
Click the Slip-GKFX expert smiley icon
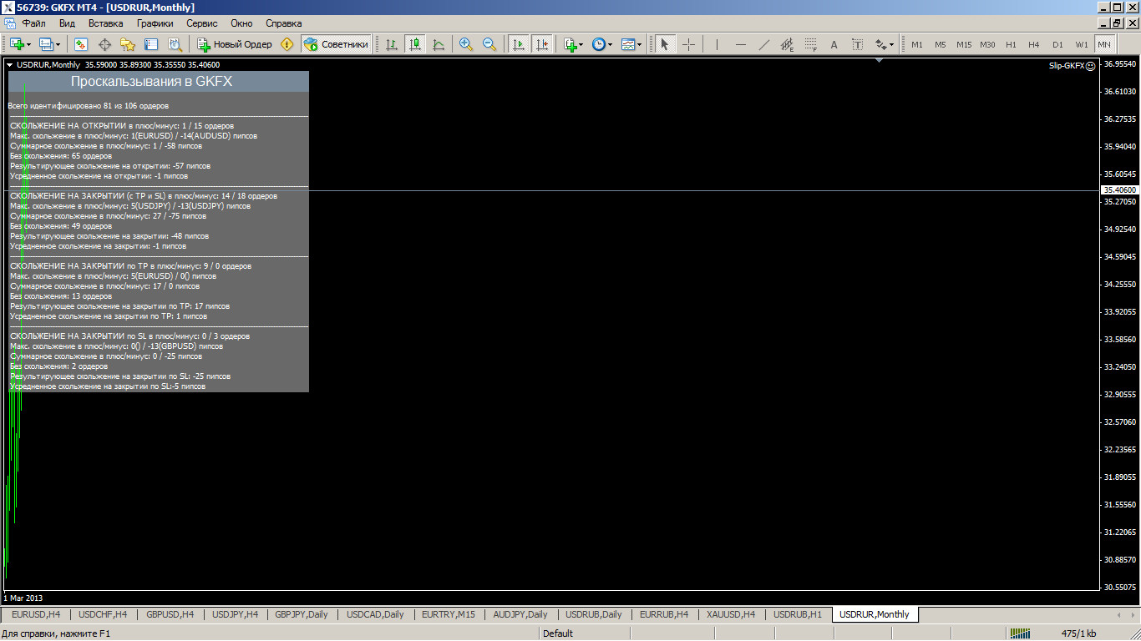click(x=1090, y=66)
